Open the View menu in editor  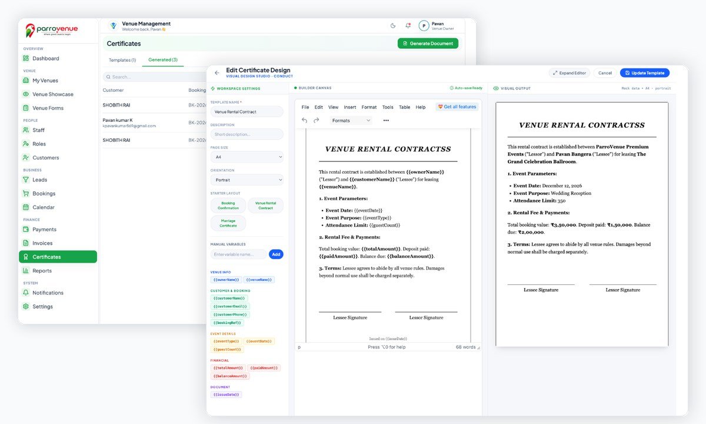click(334, 107)
